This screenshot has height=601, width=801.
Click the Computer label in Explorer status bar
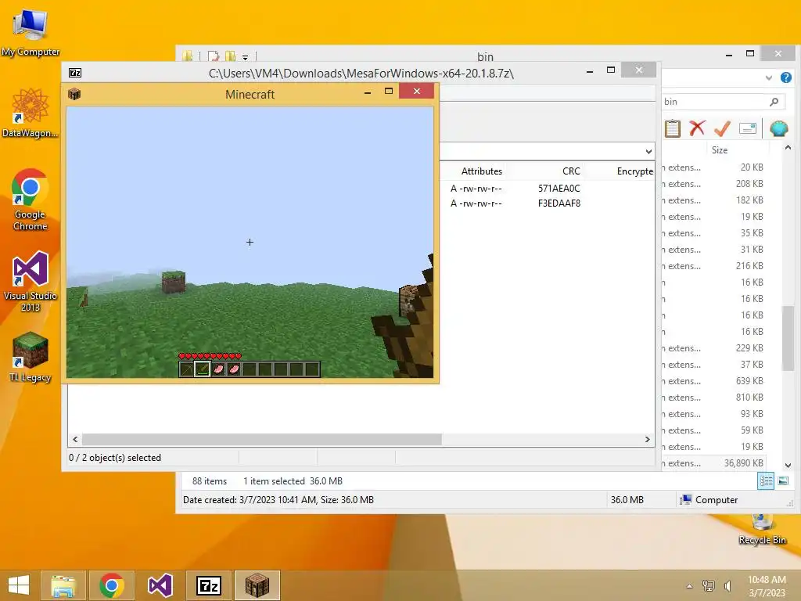point(717,500)
